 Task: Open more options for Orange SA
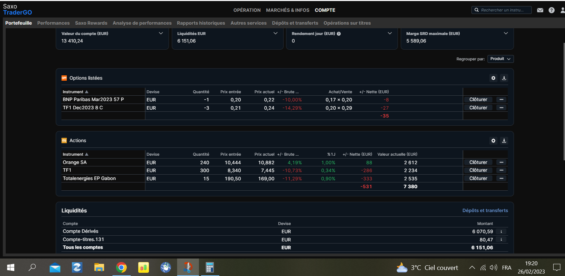point(501,162)
